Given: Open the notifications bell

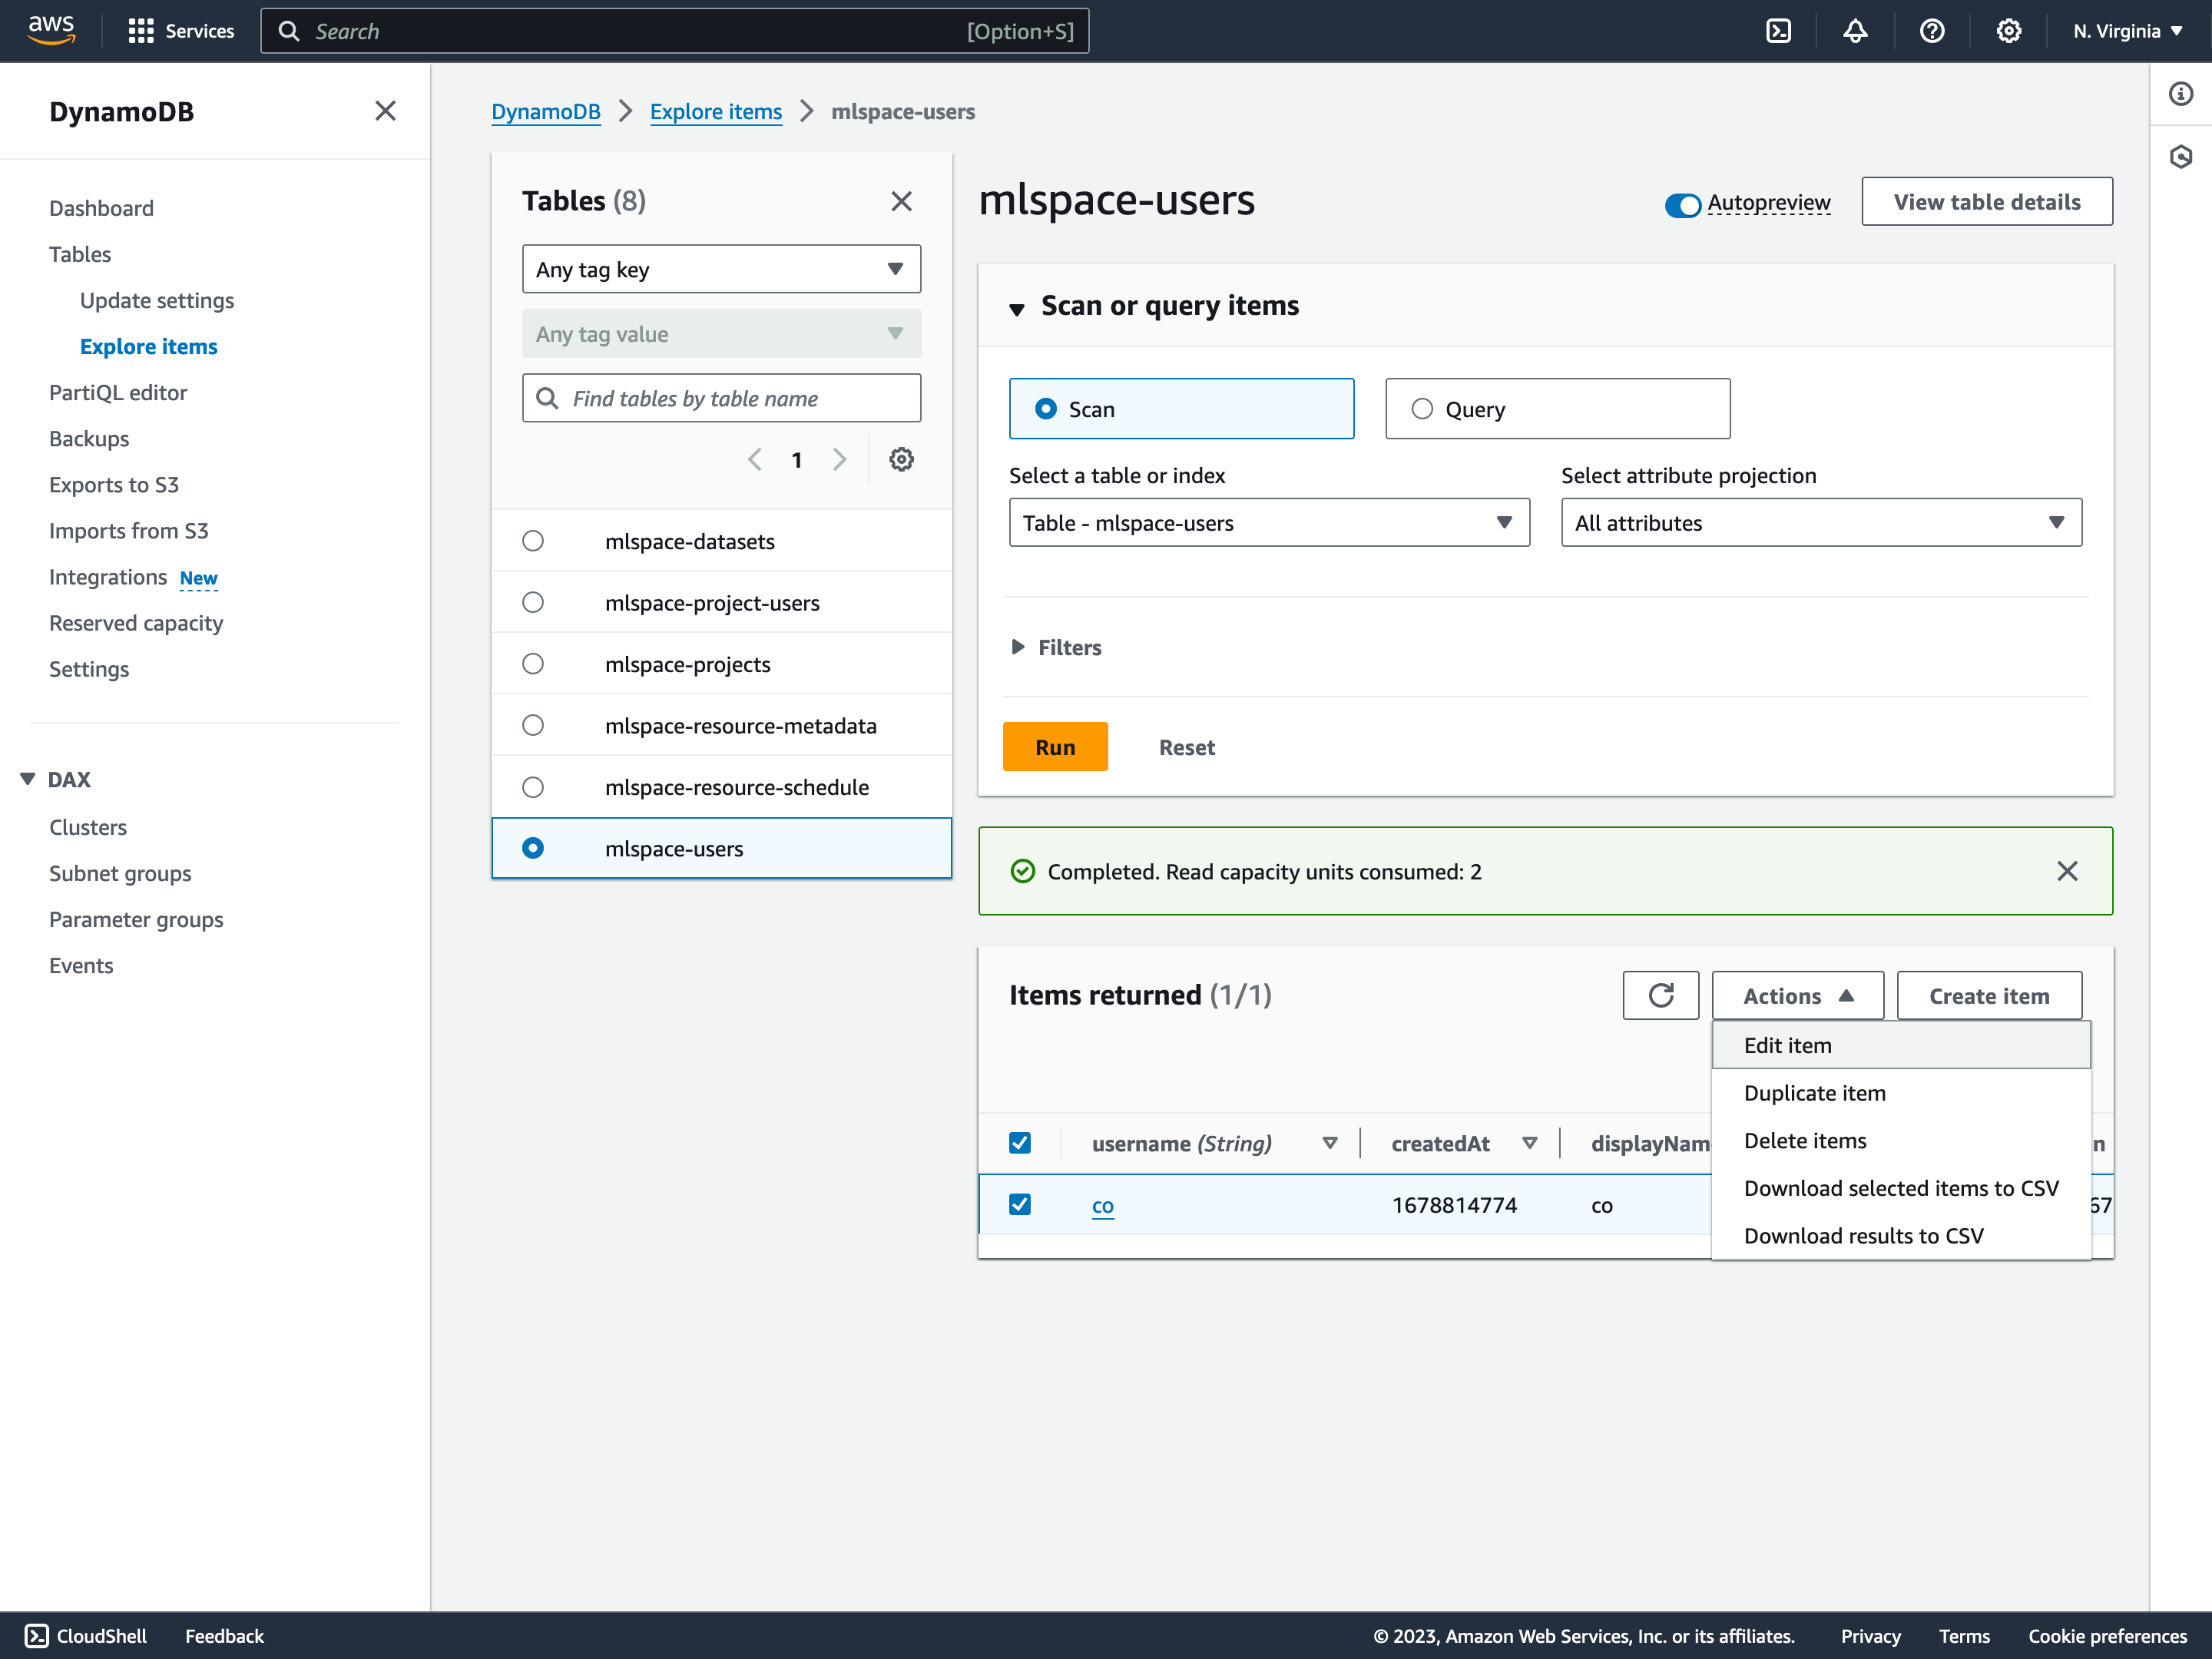Looking at the screenshot, I should pyautogui.click(x=1855, y=31).
